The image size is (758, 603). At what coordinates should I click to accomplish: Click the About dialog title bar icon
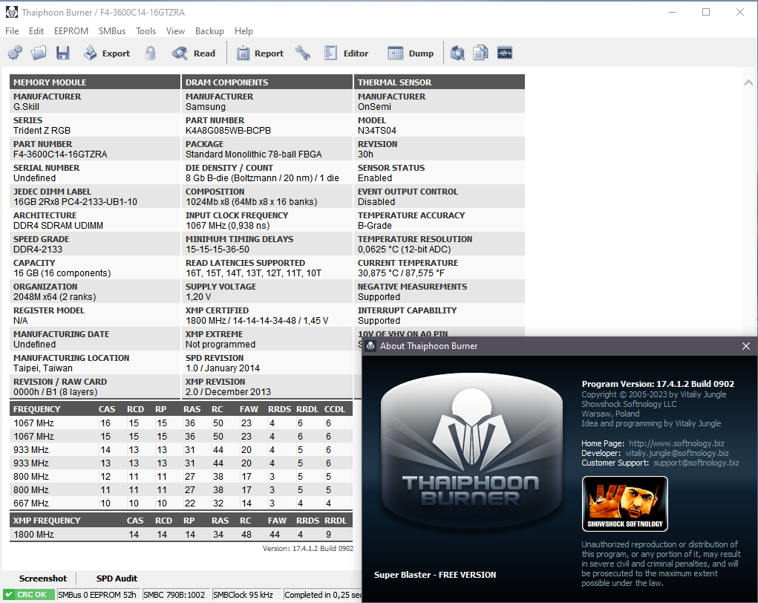(x=370, y=346)
